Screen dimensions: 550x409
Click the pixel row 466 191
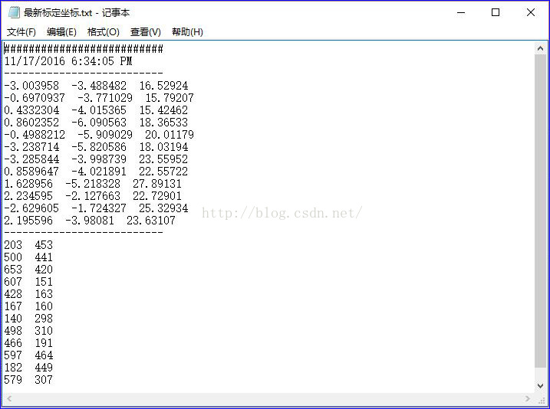28,343
